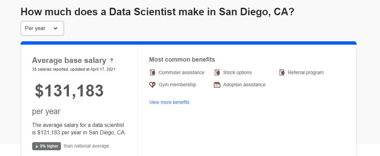The image size is (380, 156).
Task: Click the $131,183 salary figure
Action: (x=69, y=91)
